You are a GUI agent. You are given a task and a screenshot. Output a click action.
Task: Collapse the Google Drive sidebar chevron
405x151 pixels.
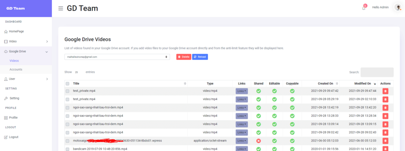pyautogui.click(x=47, y=52)
